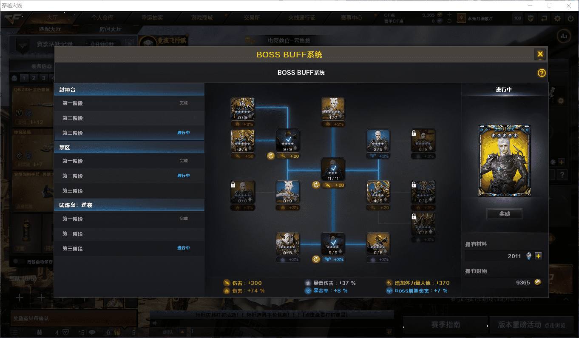Open the 游戏商城 tab

point(202,18)
